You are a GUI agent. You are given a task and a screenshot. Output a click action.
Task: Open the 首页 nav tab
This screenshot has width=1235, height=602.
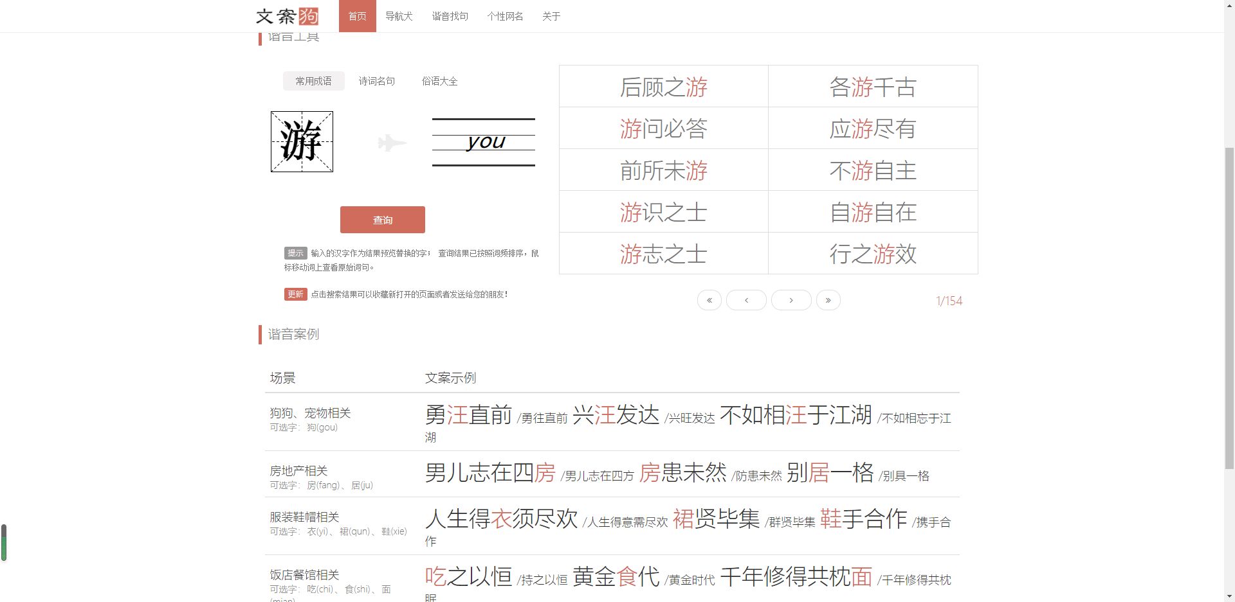click(x=358, y=16)
